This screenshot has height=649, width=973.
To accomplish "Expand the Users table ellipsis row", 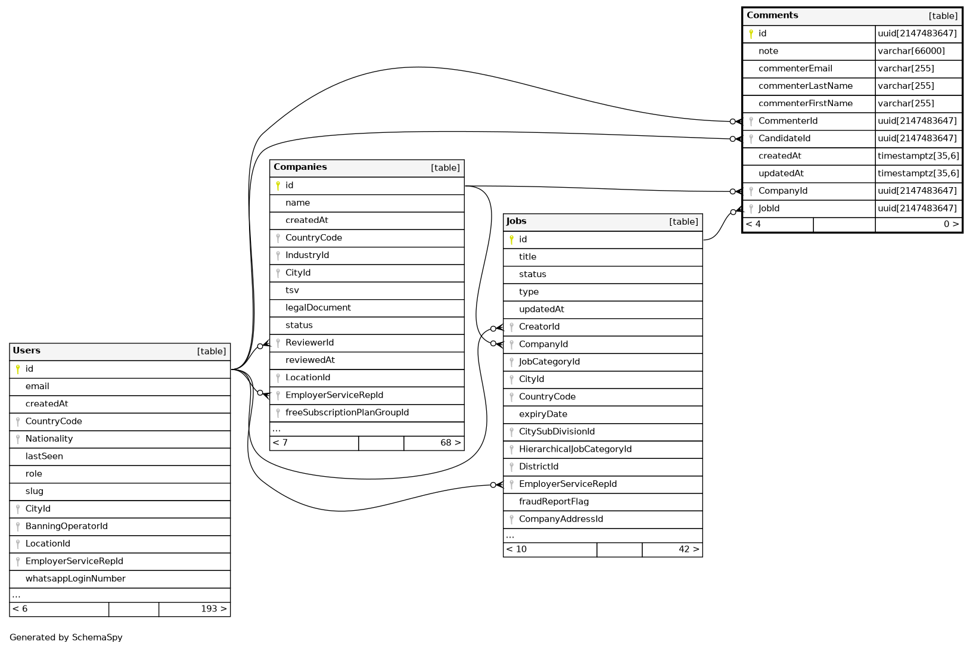I will tap(17, 595).
